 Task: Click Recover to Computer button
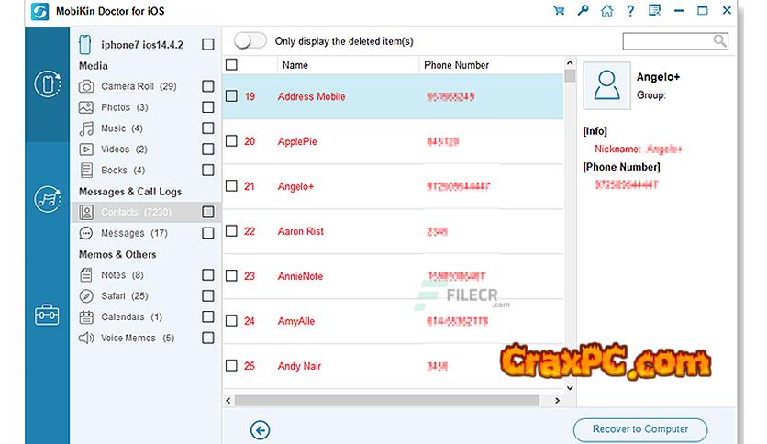(x=641, y=429)
